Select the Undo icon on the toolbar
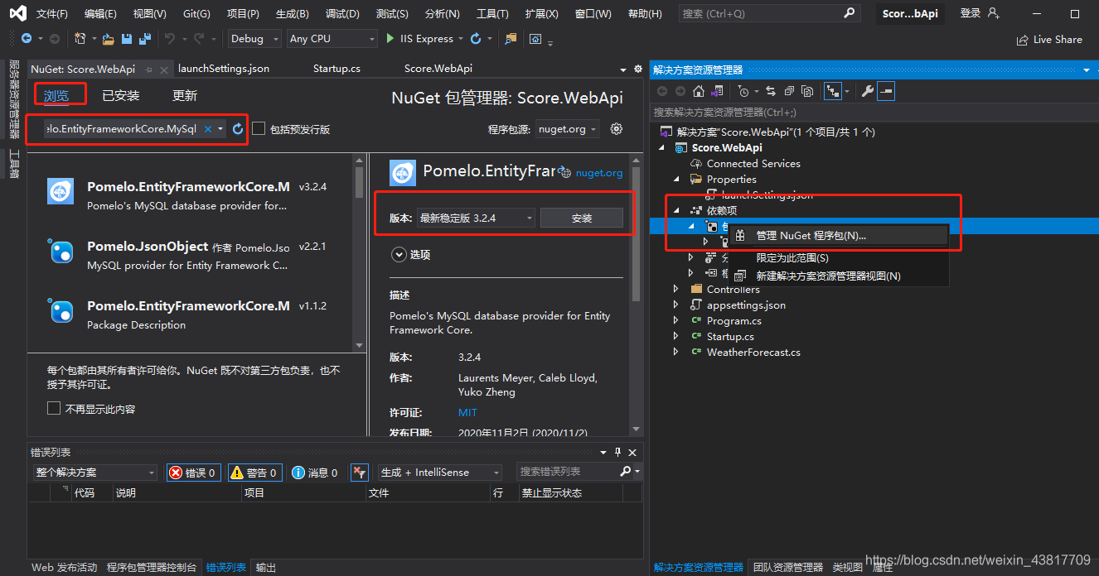This screenshot has width=1099, height=576. [x=172, y=38]
